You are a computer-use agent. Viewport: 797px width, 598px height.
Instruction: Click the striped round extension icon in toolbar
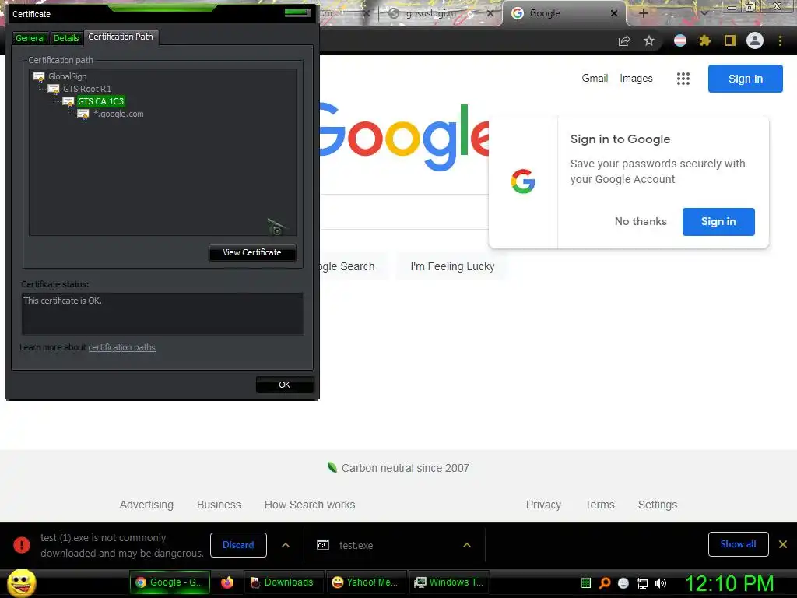click(680, 40)
